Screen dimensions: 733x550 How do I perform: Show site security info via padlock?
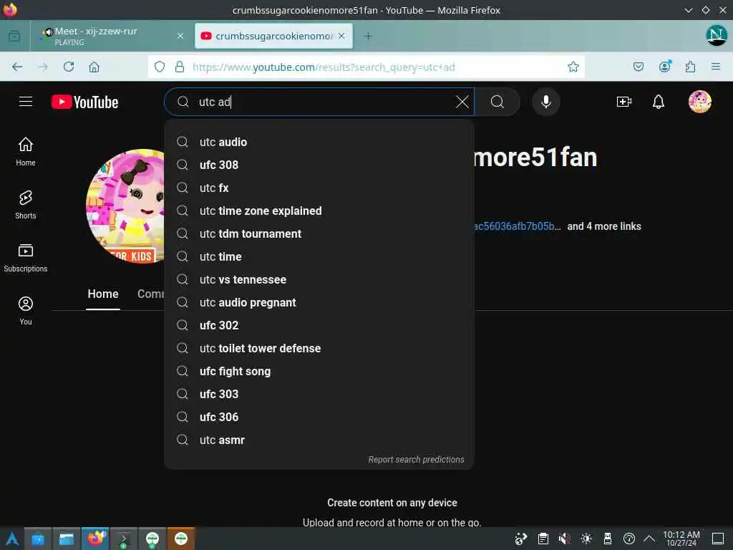(x=180, y=67)
